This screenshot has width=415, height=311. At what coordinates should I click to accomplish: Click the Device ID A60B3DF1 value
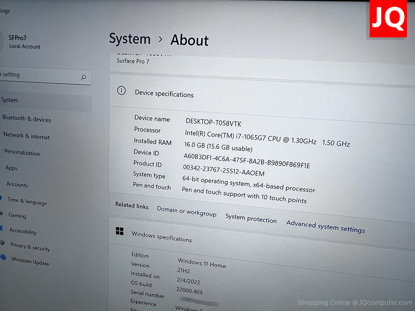[x=247, y=161]
